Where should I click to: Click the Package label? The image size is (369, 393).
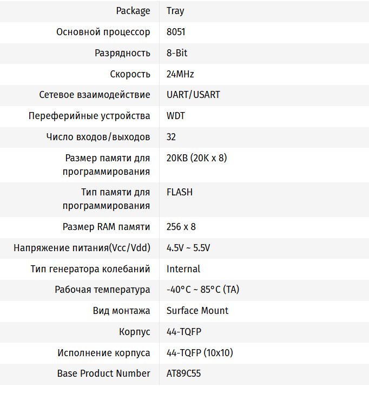click(x=133, y=11)
